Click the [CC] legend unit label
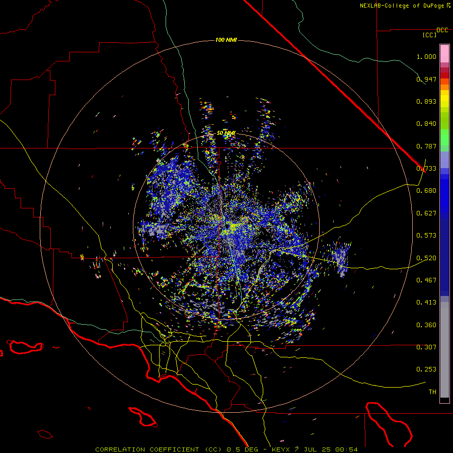Viewport: 453px width, 453px height. coord(429,35)
